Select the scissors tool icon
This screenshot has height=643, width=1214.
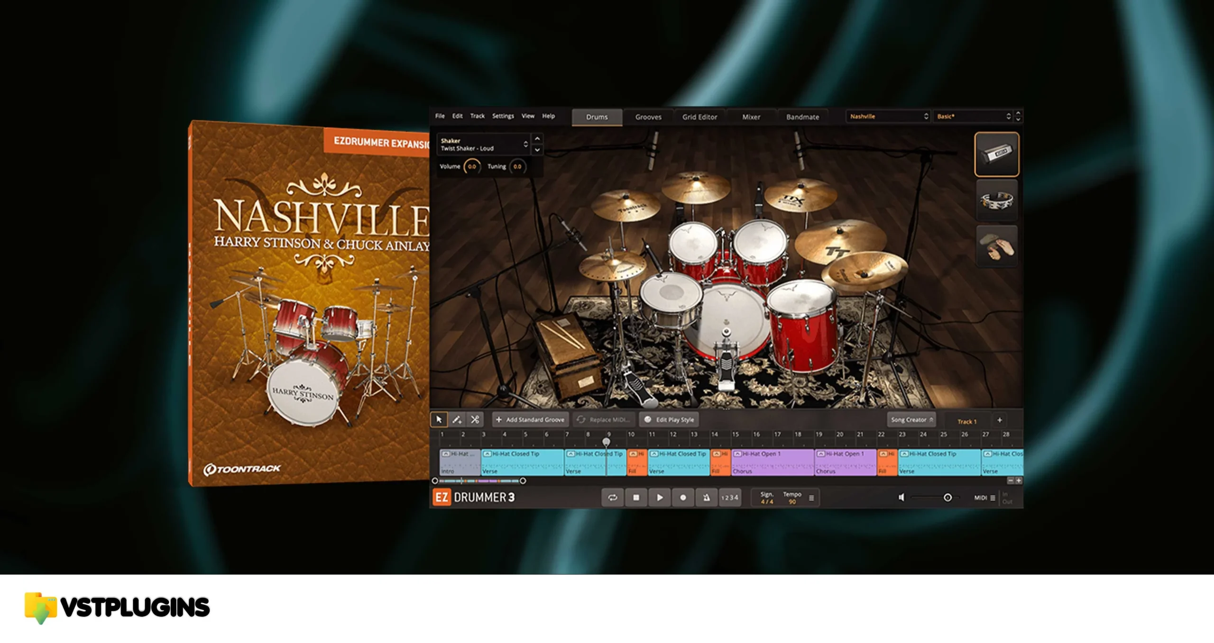[x=475, y=420]
